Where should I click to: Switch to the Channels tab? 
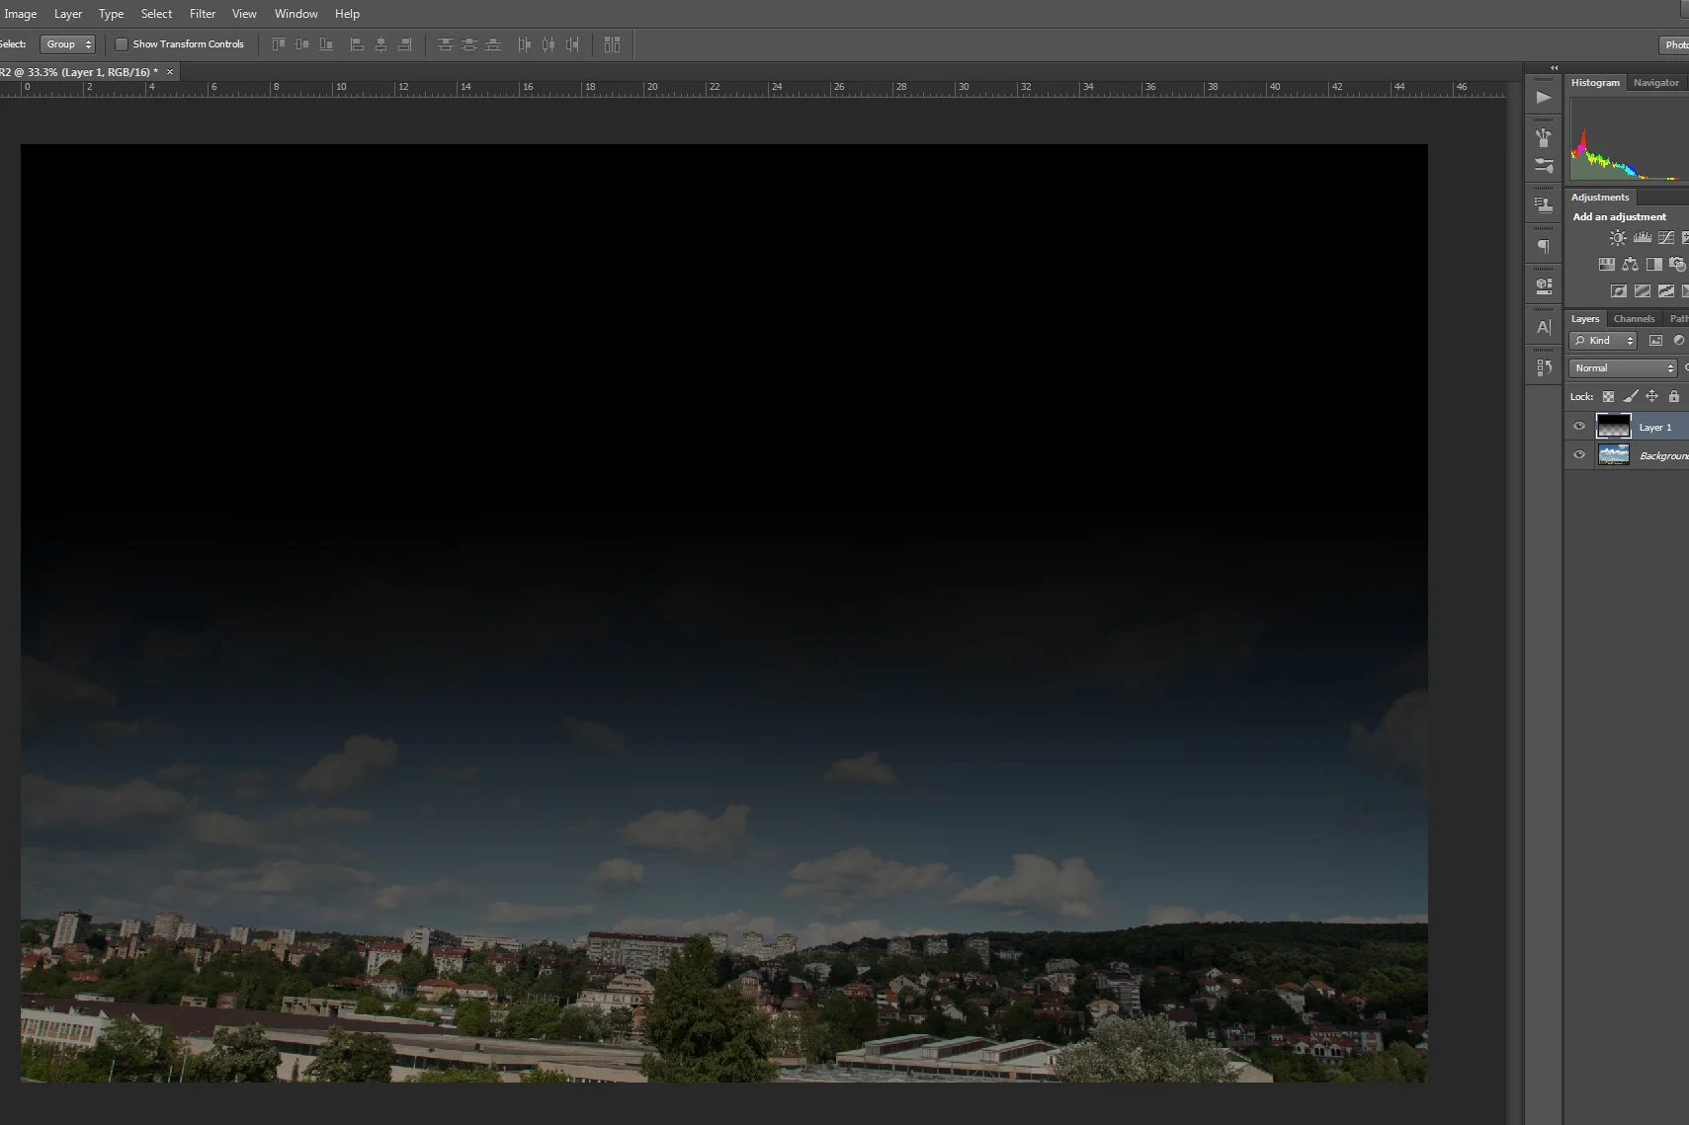1634,319
